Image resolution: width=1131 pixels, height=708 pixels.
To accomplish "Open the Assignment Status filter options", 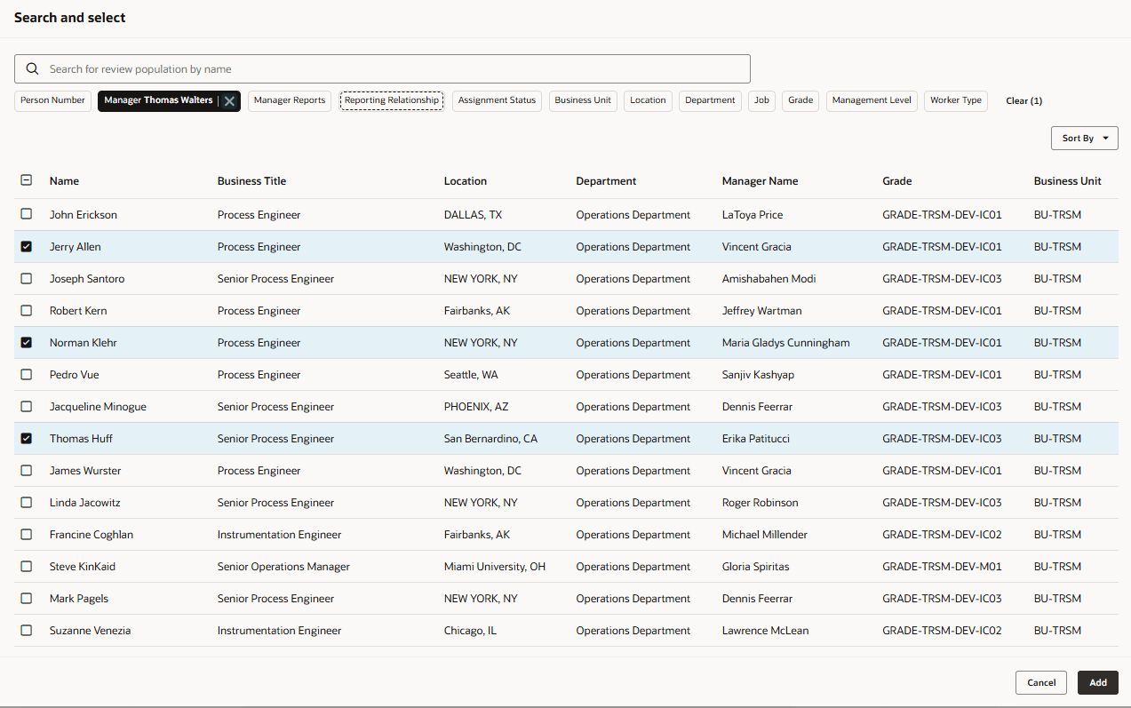I will [x=496, y=100].
